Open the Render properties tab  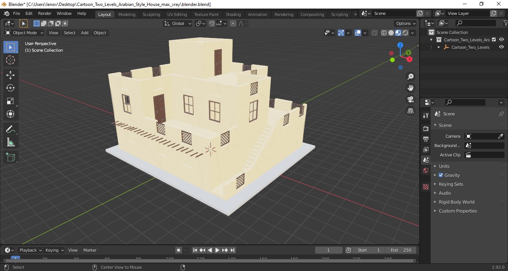tap(426, 128)
